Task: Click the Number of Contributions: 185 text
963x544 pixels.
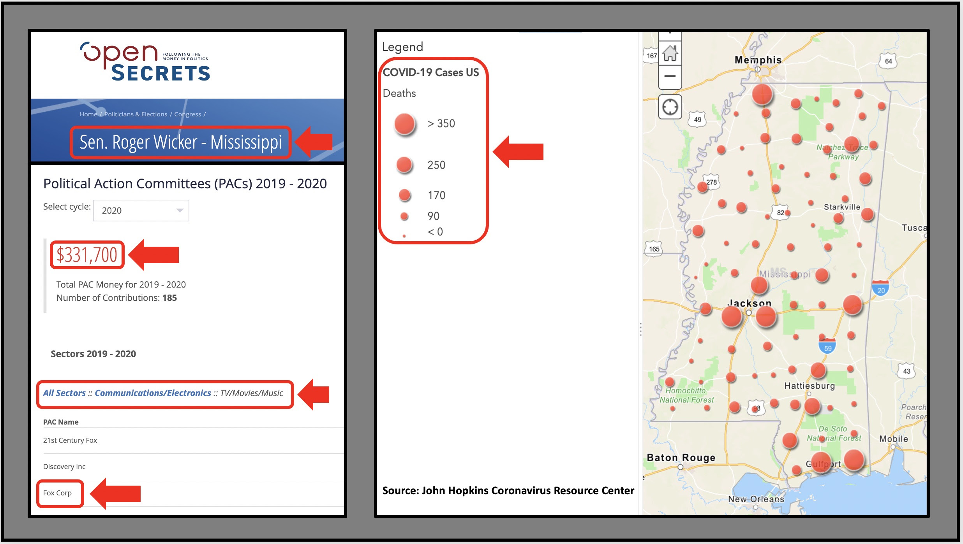Action: click(116, 298)
